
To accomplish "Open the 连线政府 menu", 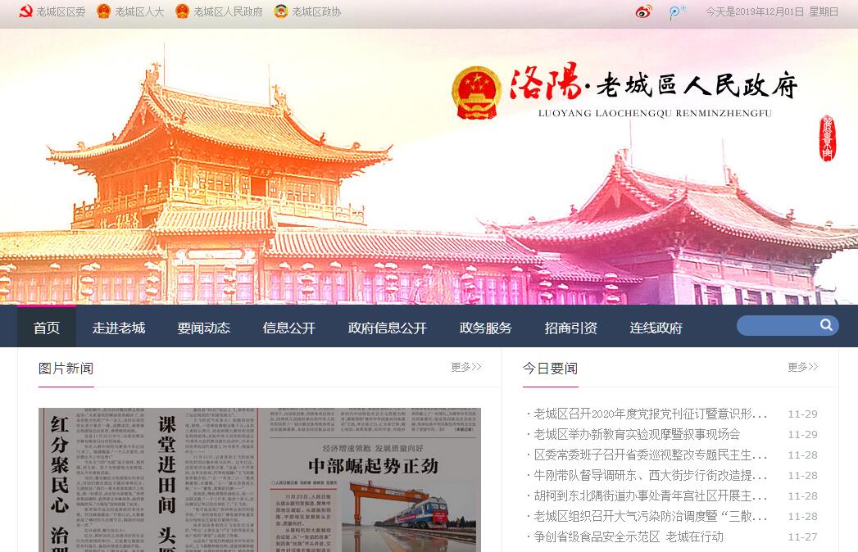I will [x=656, y=328].
